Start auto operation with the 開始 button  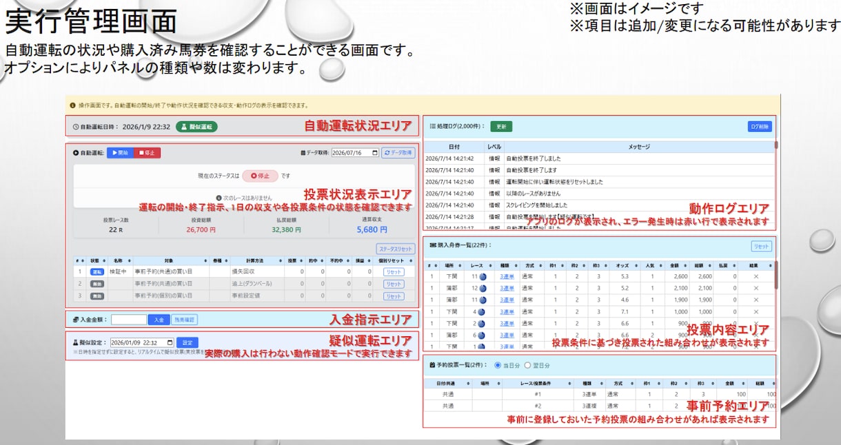119,153
